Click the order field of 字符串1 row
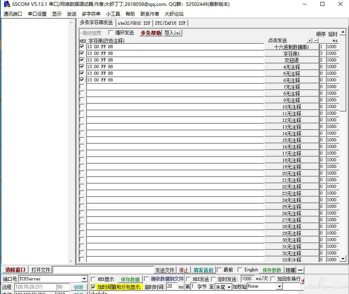This screenshot has width=349, height=294. [322, 53]
